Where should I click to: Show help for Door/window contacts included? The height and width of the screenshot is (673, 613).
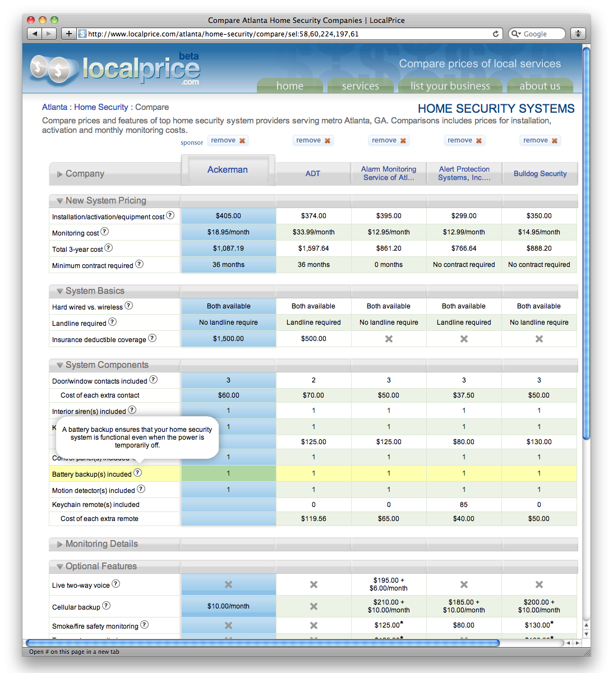pos(154,380)
